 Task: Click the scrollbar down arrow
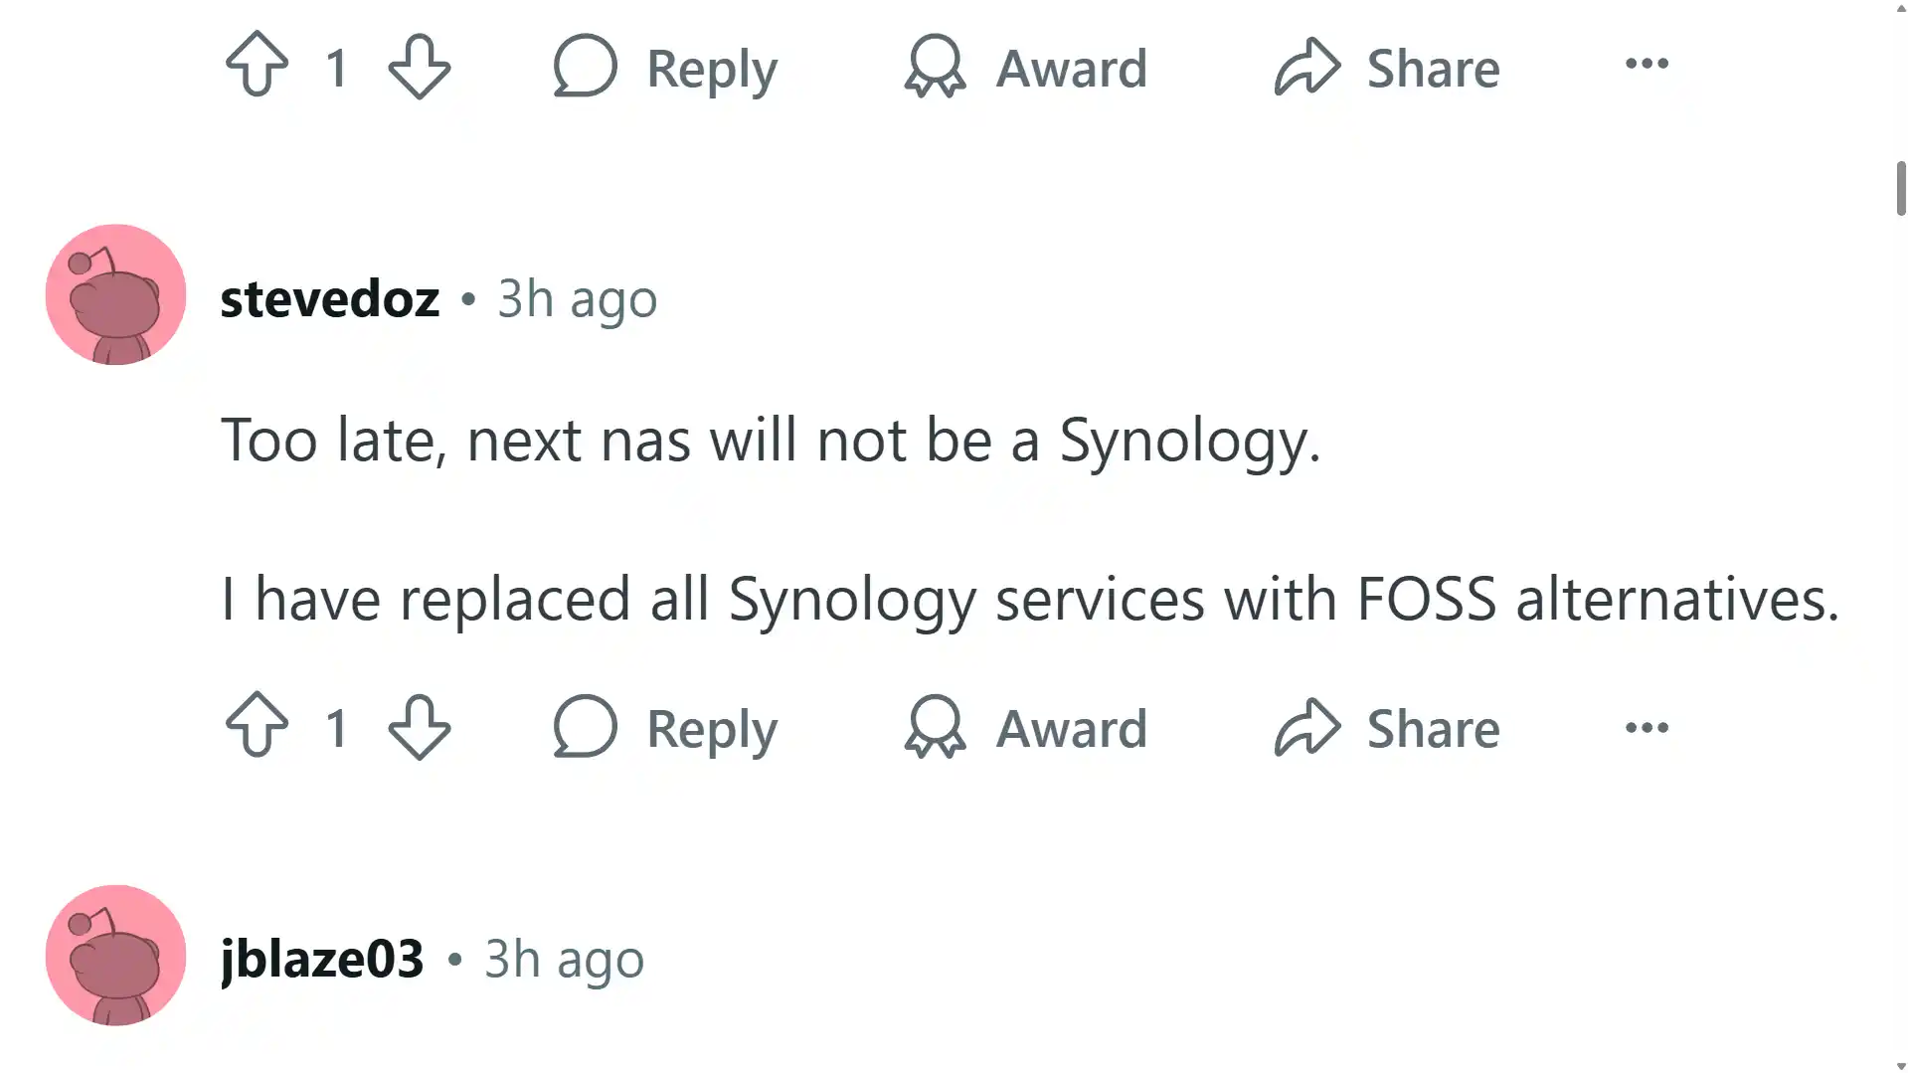1901,1065
